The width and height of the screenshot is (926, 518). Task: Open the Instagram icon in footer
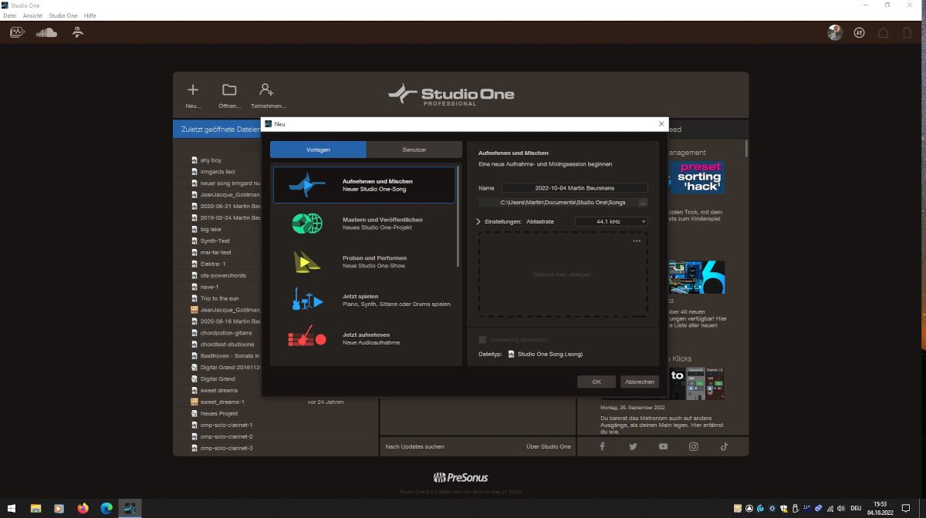tap(694, 446)
